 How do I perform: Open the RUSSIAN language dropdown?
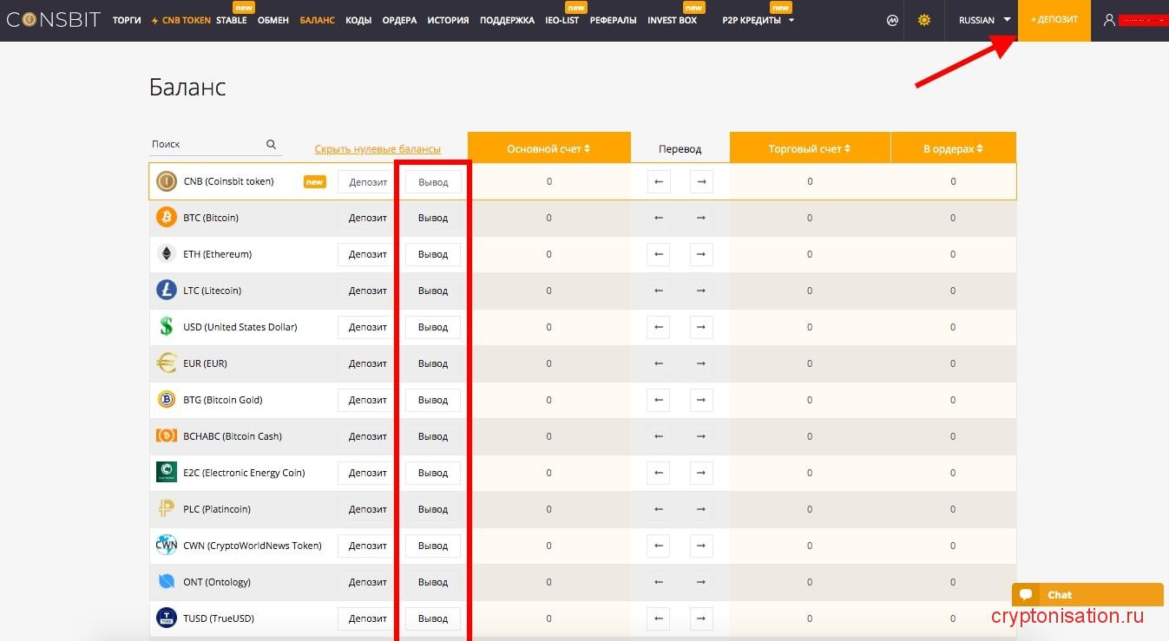tap(984, 20)
